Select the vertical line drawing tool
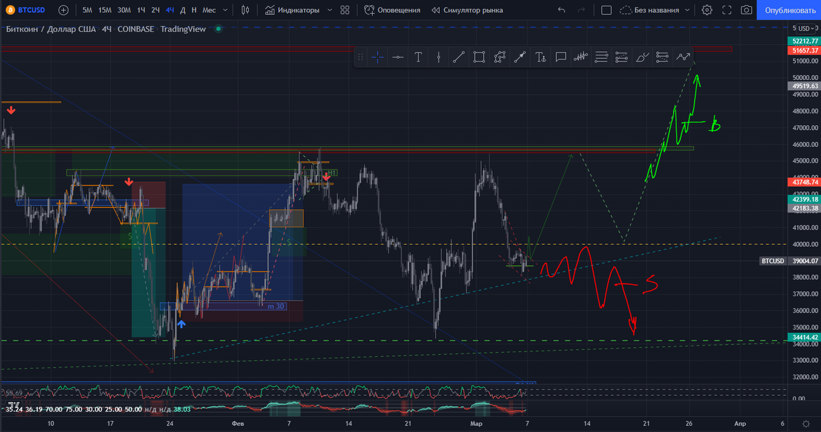 click(438, 57)
